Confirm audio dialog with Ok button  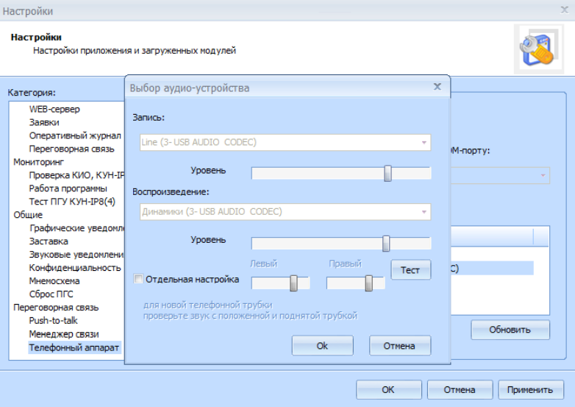pos(322,346)
